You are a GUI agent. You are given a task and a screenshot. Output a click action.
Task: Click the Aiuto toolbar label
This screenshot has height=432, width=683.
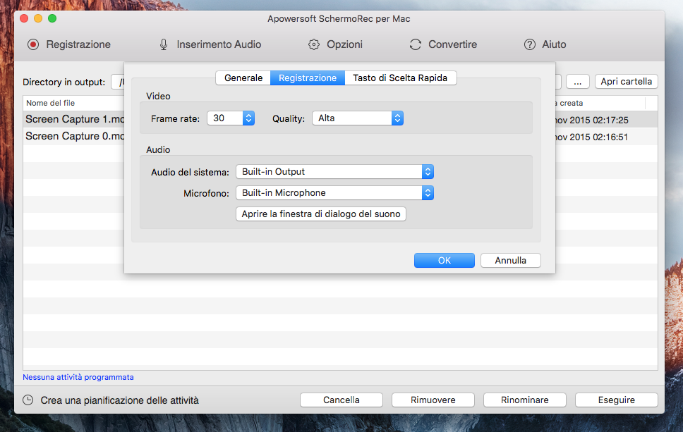click(554, 44)
